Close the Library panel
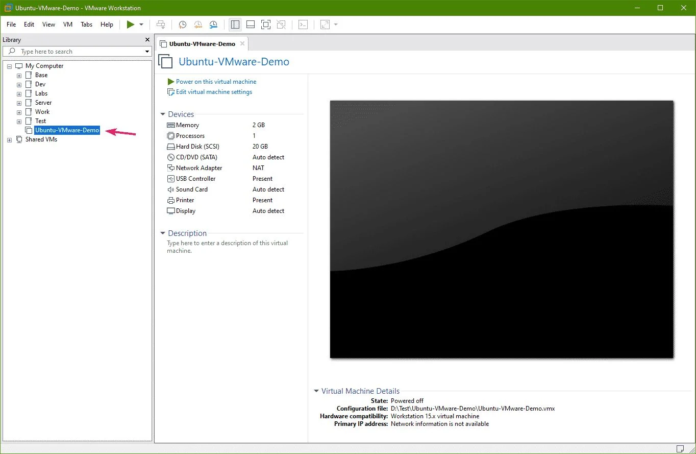Image resolution: width=696 pixels, height=454 pixels. pyautogui.click(x=147, y=40)
